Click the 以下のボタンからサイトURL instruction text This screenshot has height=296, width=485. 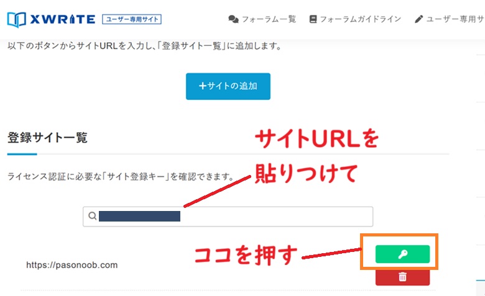[x=145, y=46]
